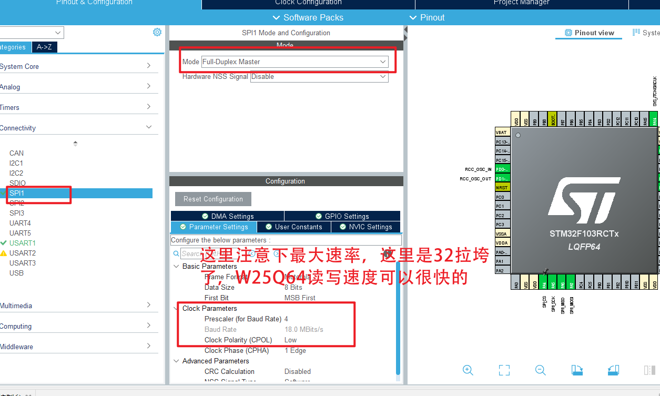Click the Data Size value 8 Bits
Screen dimensions: 660x396
click(293, 287)
